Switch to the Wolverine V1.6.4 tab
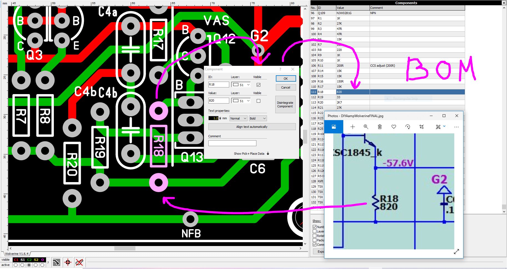 point(17,254)
